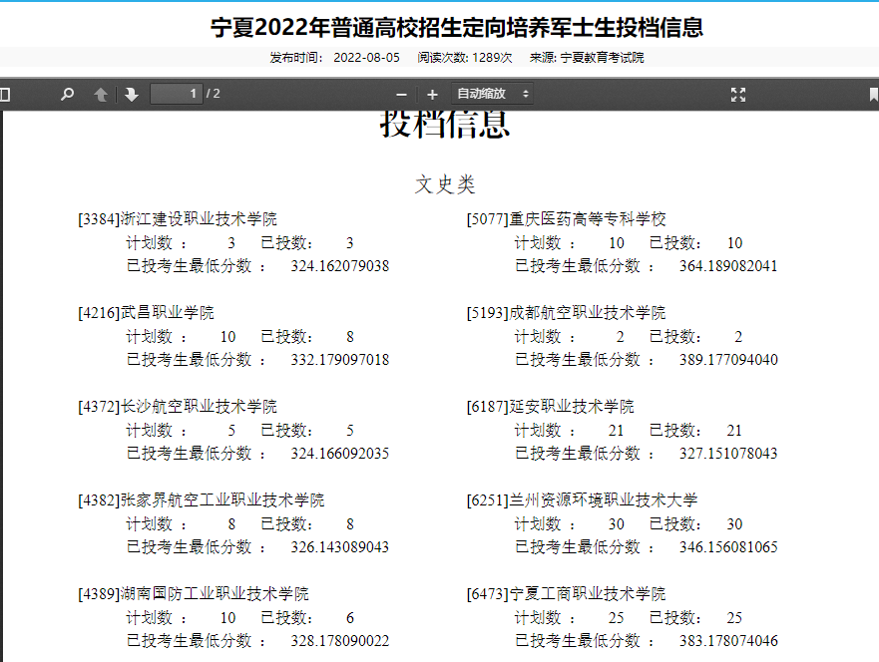Go to the next page arrow
The height and width of the screenshot is (662, 879).
click(x=132, y=94)
